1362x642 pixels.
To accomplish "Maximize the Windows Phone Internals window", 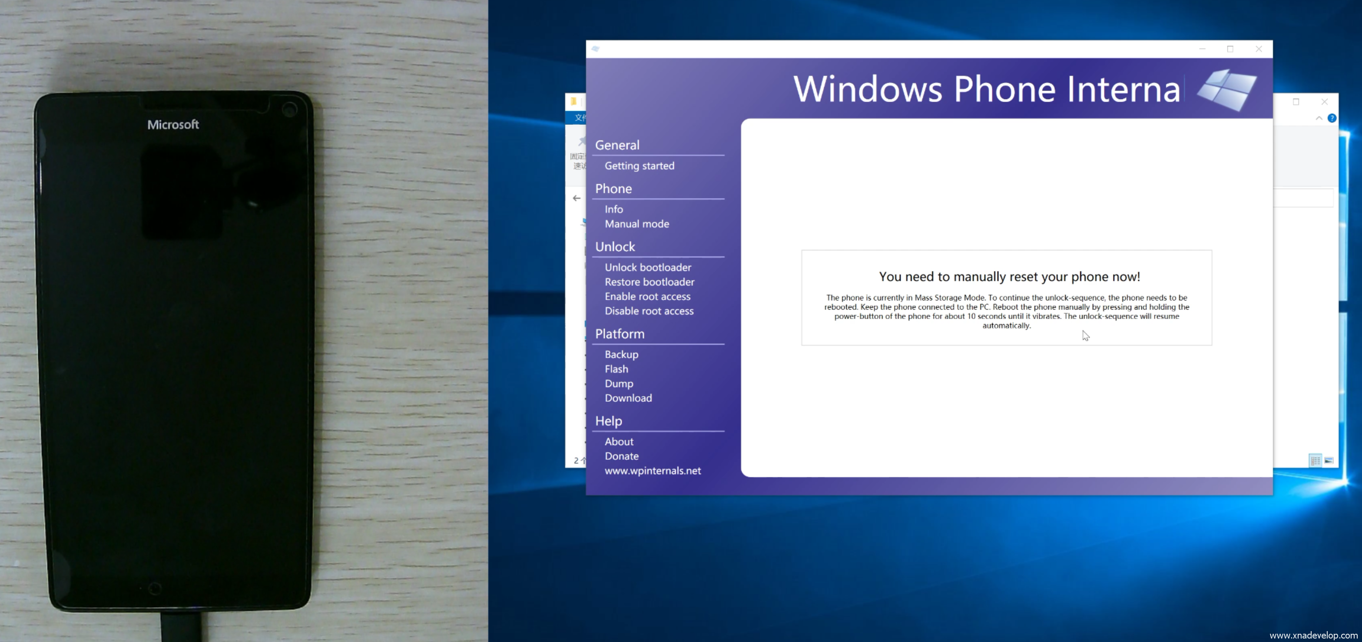I will pos(1230,49).
